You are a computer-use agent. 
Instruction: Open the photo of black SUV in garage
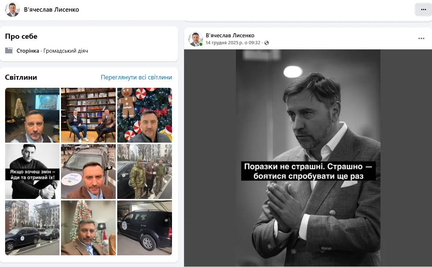[x=144, y=227]
